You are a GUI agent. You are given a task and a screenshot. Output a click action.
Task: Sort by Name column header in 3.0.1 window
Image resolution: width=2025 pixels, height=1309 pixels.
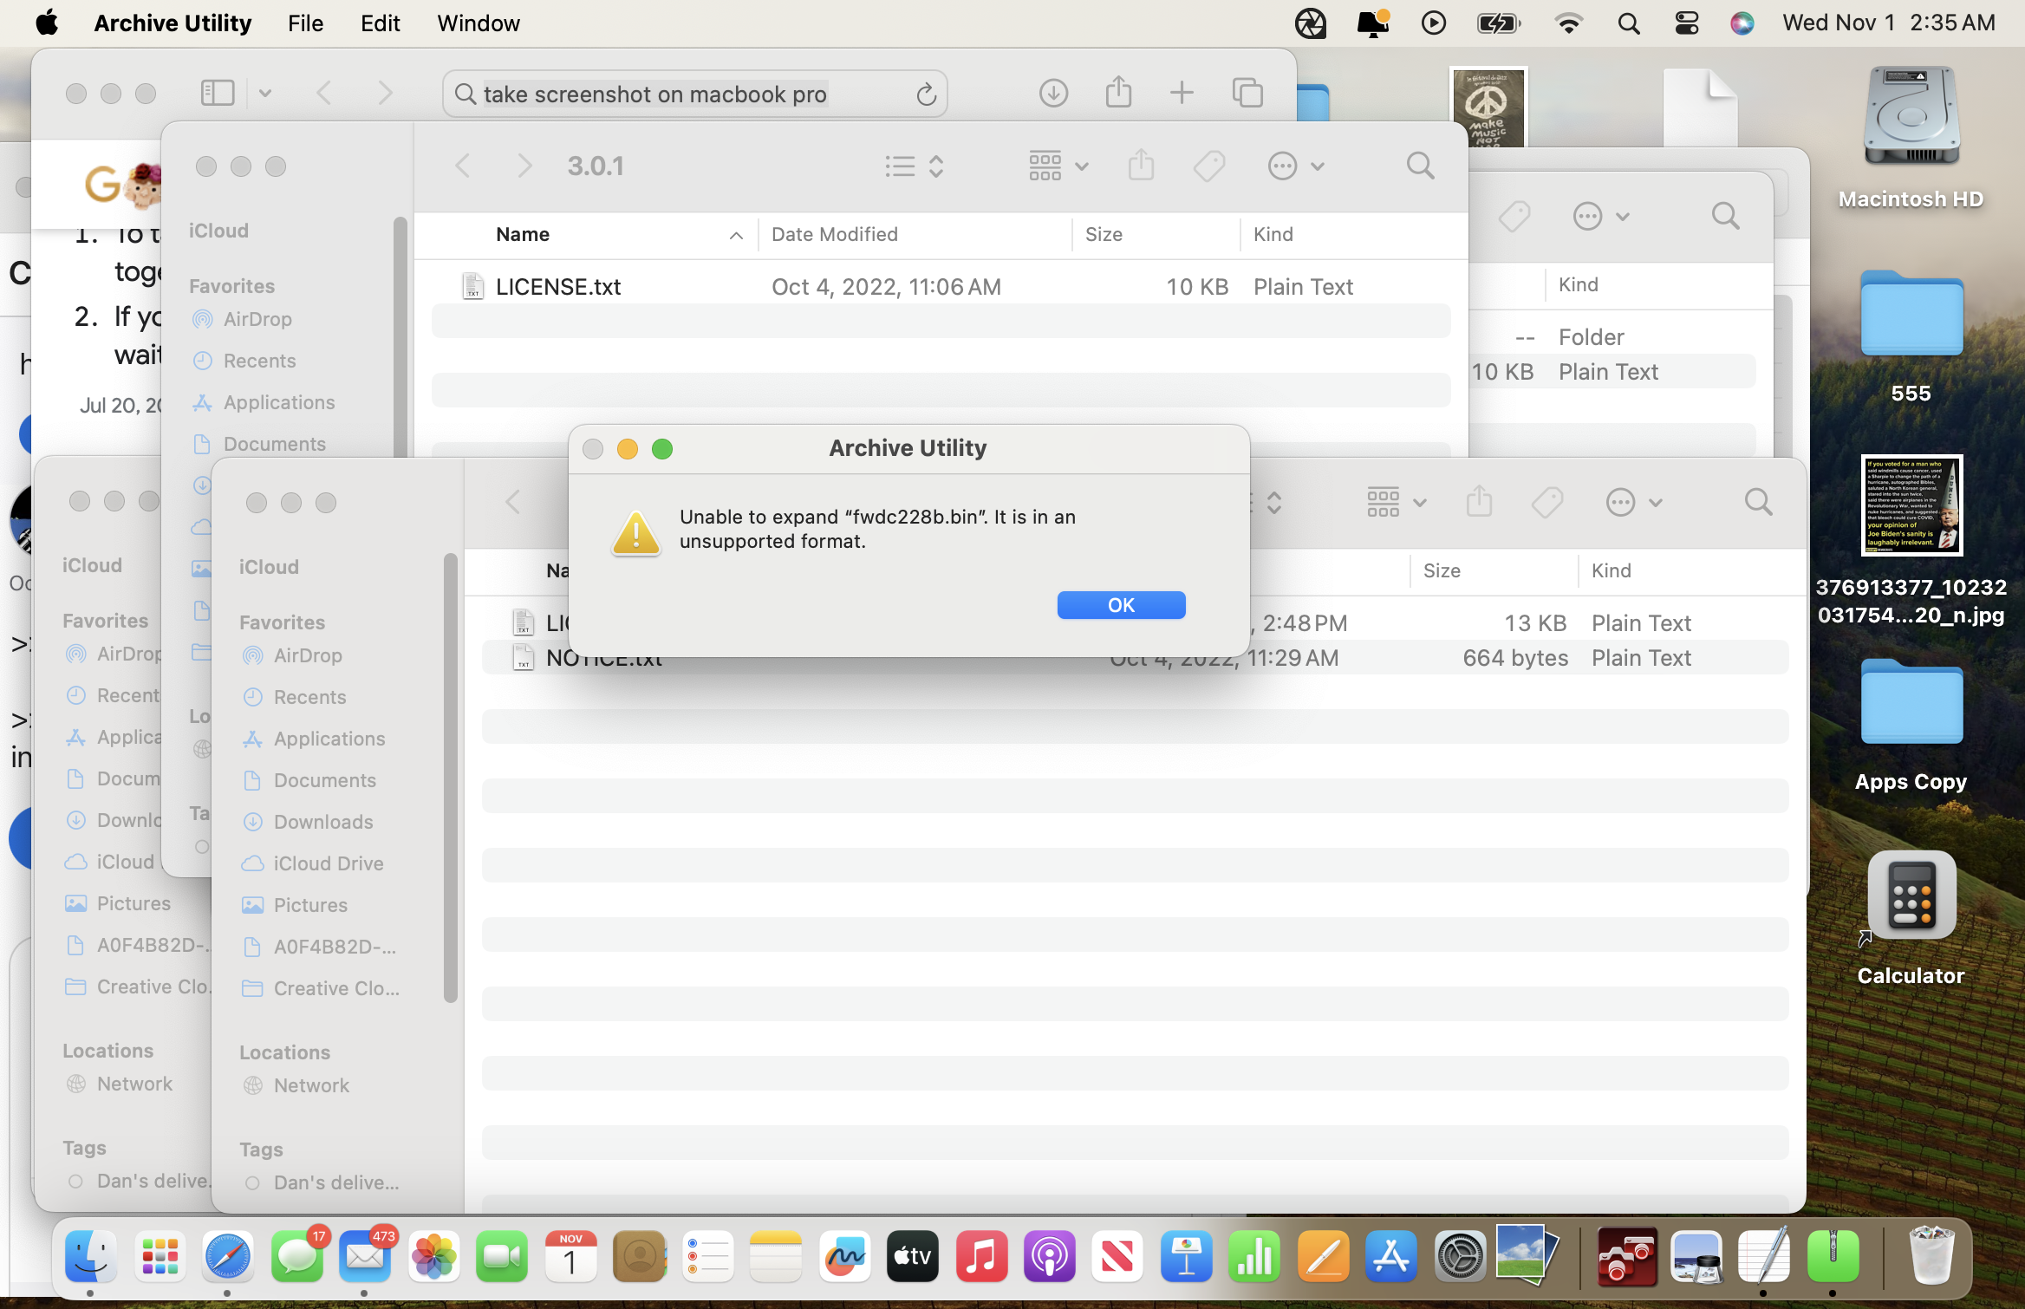tap(523, 234)
